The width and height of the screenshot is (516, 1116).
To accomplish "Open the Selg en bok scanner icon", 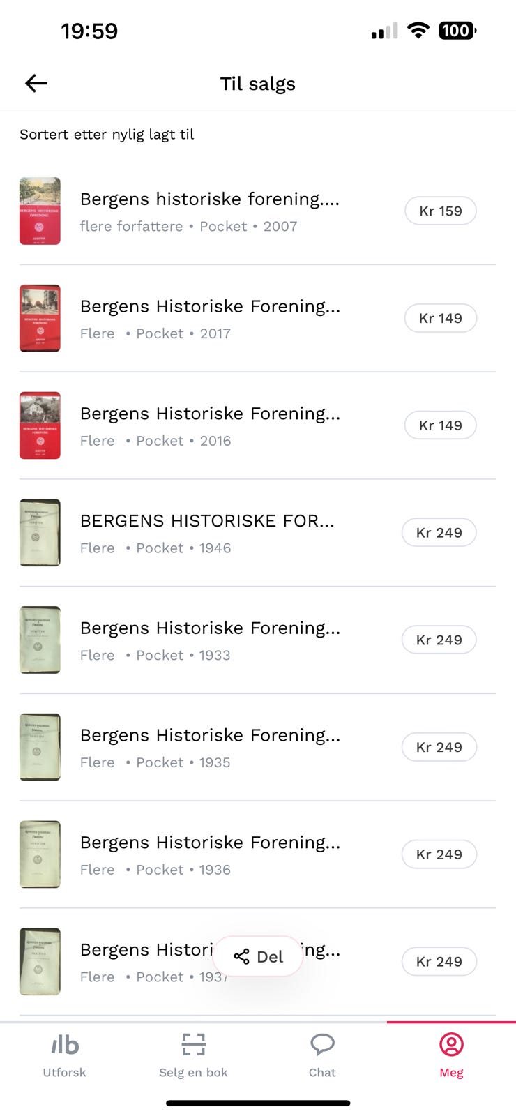I will (193, 1044).
